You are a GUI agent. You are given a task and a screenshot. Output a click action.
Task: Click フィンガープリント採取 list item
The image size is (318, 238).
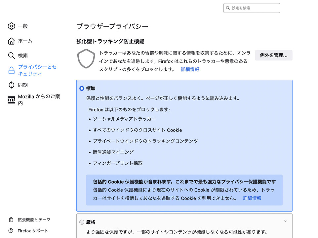tap(118, 163)
